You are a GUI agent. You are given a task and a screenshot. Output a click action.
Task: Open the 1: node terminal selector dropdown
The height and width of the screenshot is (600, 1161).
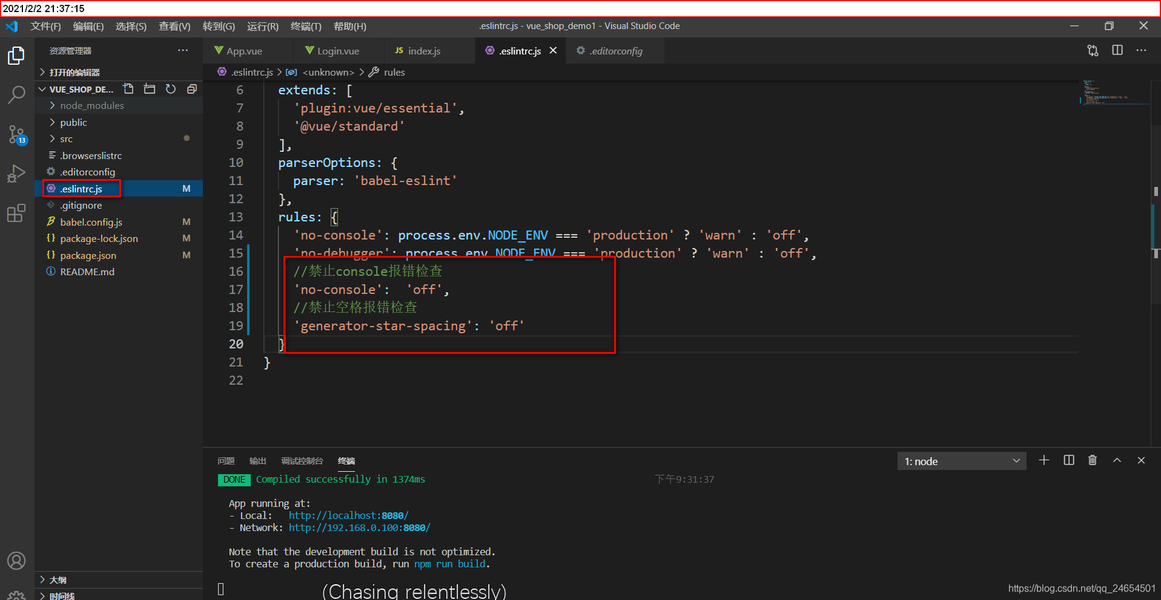point(962,461)
